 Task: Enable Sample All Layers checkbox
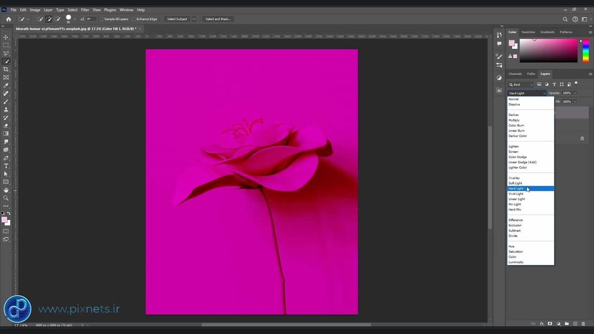pyautogui.click(x=102, y=19)
